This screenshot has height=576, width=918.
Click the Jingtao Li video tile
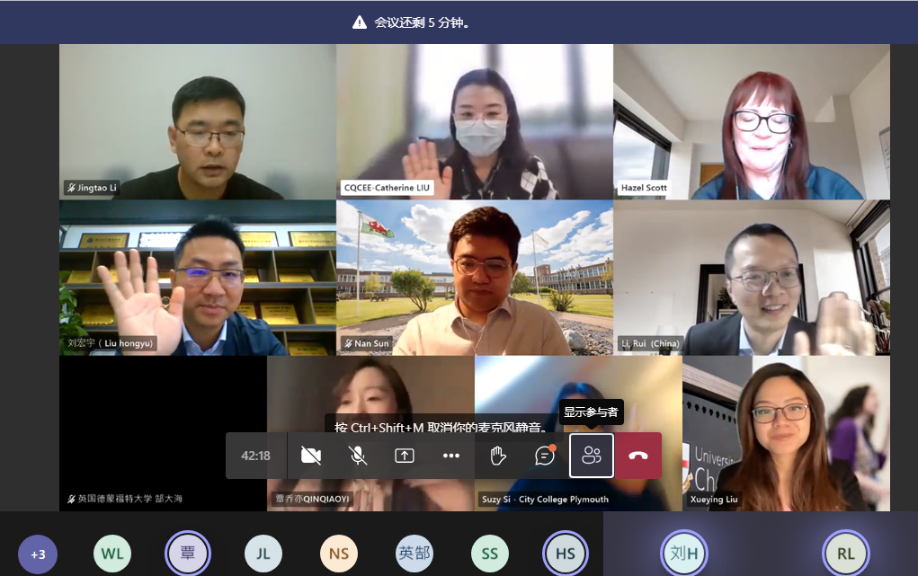click(198, 121)
